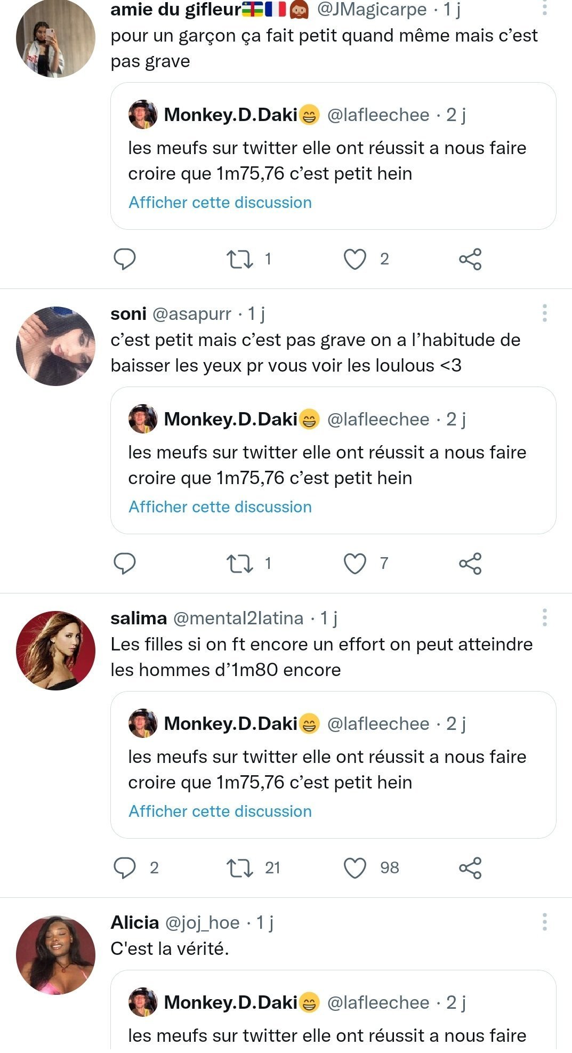Share salima's tweet
The width and height of the screenshot is (572, 1053).
click(x=470, y=868)
